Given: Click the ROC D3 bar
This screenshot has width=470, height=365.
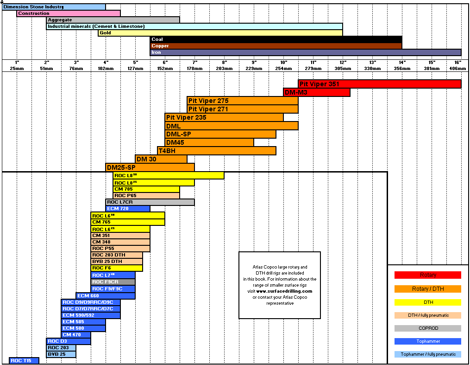Looking at the screenshot, I should click(x=69, y=341).
